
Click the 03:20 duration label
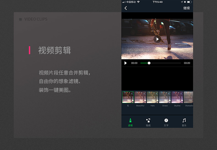pos(187,63)
